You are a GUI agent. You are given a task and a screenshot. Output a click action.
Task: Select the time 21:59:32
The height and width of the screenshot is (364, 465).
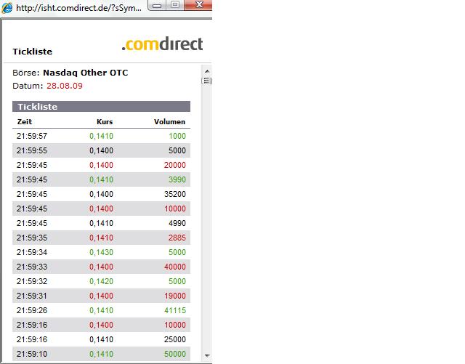[32, 281]
